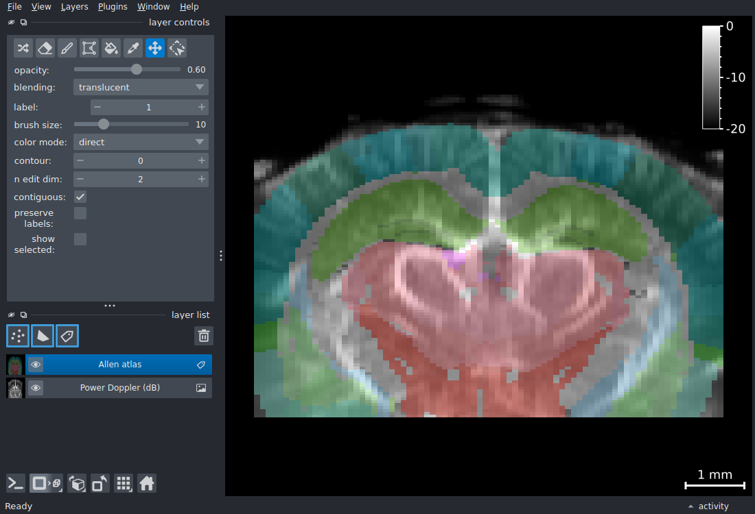Click the opacity slider handle
The width and height of the screenshot is (755, 514).
click(137, 69)
